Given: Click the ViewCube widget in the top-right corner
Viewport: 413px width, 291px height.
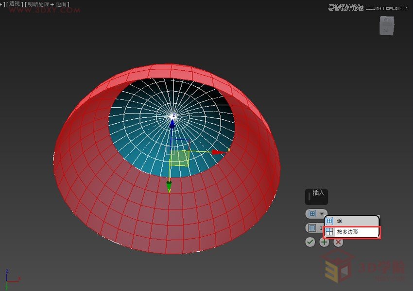Looking at the screenshot, I should [386, 27].
